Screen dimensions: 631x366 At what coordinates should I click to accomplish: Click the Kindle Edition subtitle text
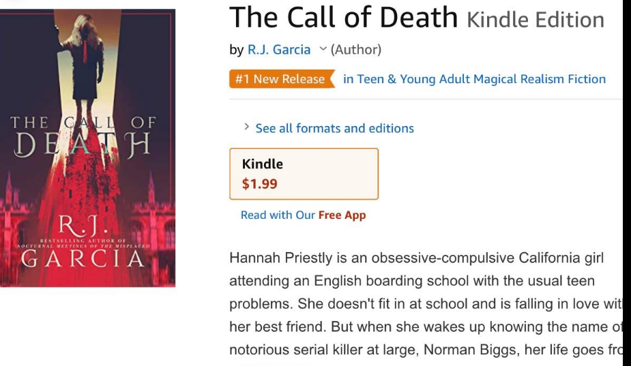point(535,20)
